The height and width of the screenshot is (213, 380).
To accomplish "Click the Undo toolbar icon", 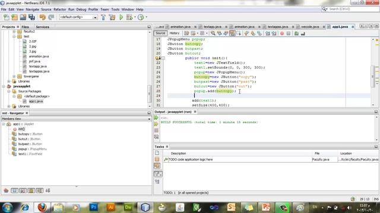I will [x=43, y=17].
